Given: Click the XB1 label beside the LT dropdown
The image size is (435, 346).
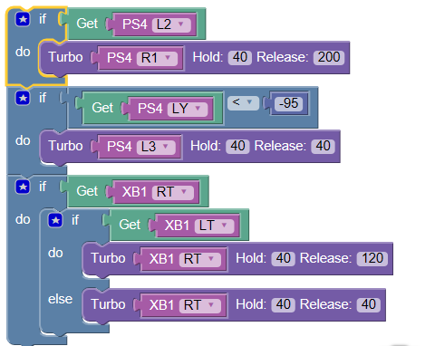Looking at the screenshot, I should coord(177,226).
